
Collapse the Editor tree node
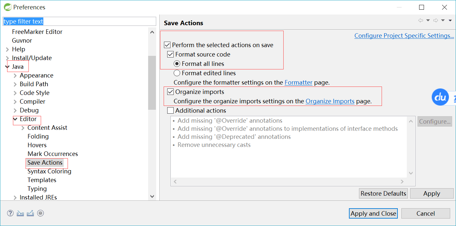15,119
